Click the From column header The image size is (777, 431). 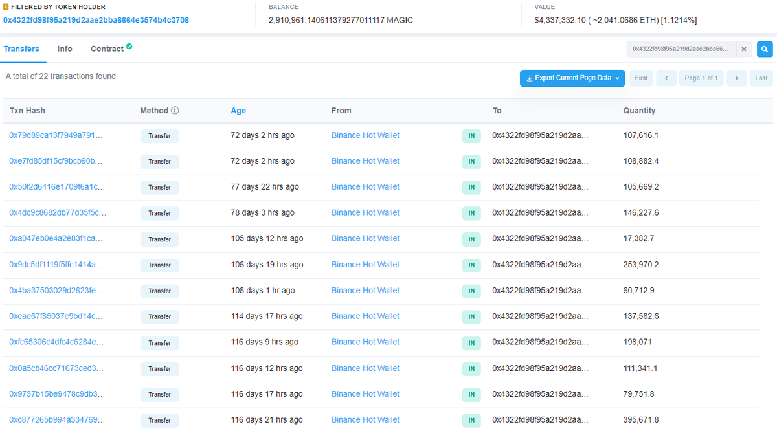[341, 111]
